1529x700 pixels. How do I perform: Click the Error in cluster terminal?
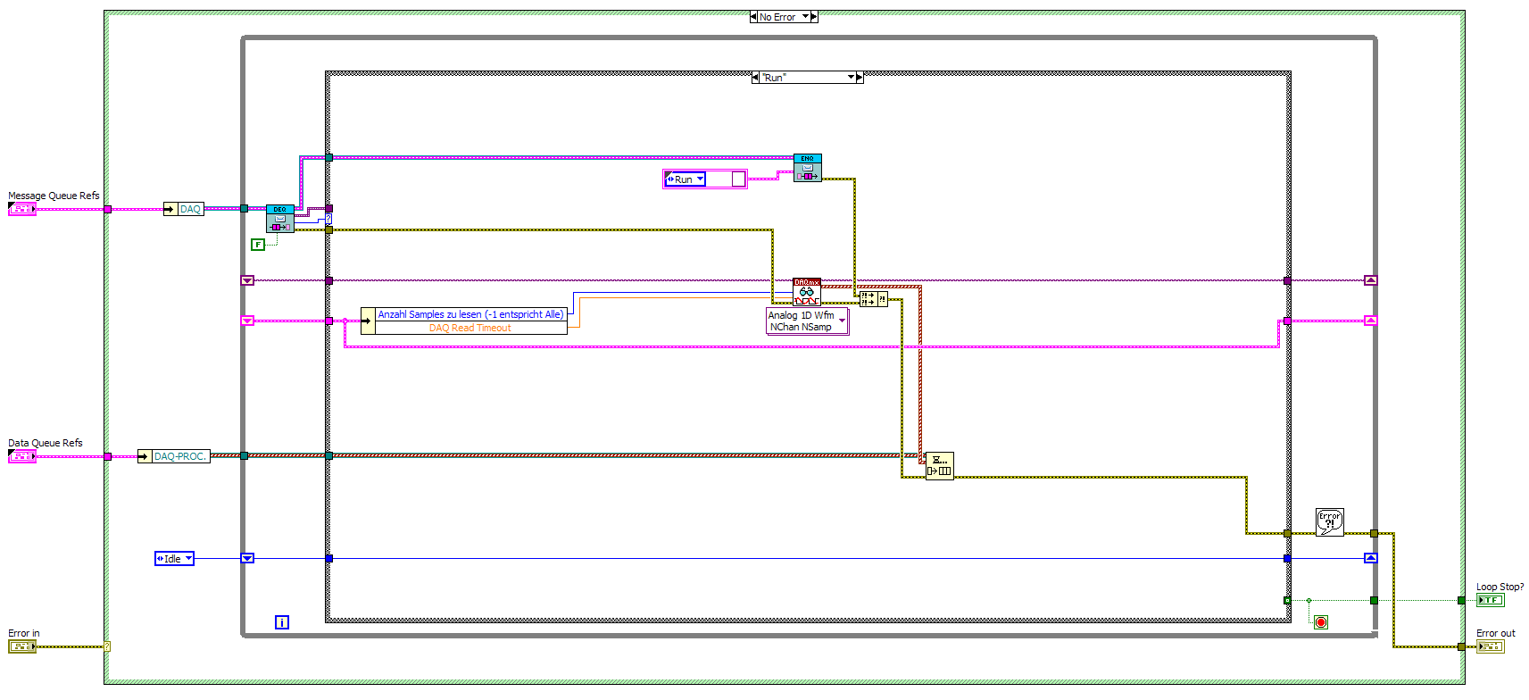(22, 646)
